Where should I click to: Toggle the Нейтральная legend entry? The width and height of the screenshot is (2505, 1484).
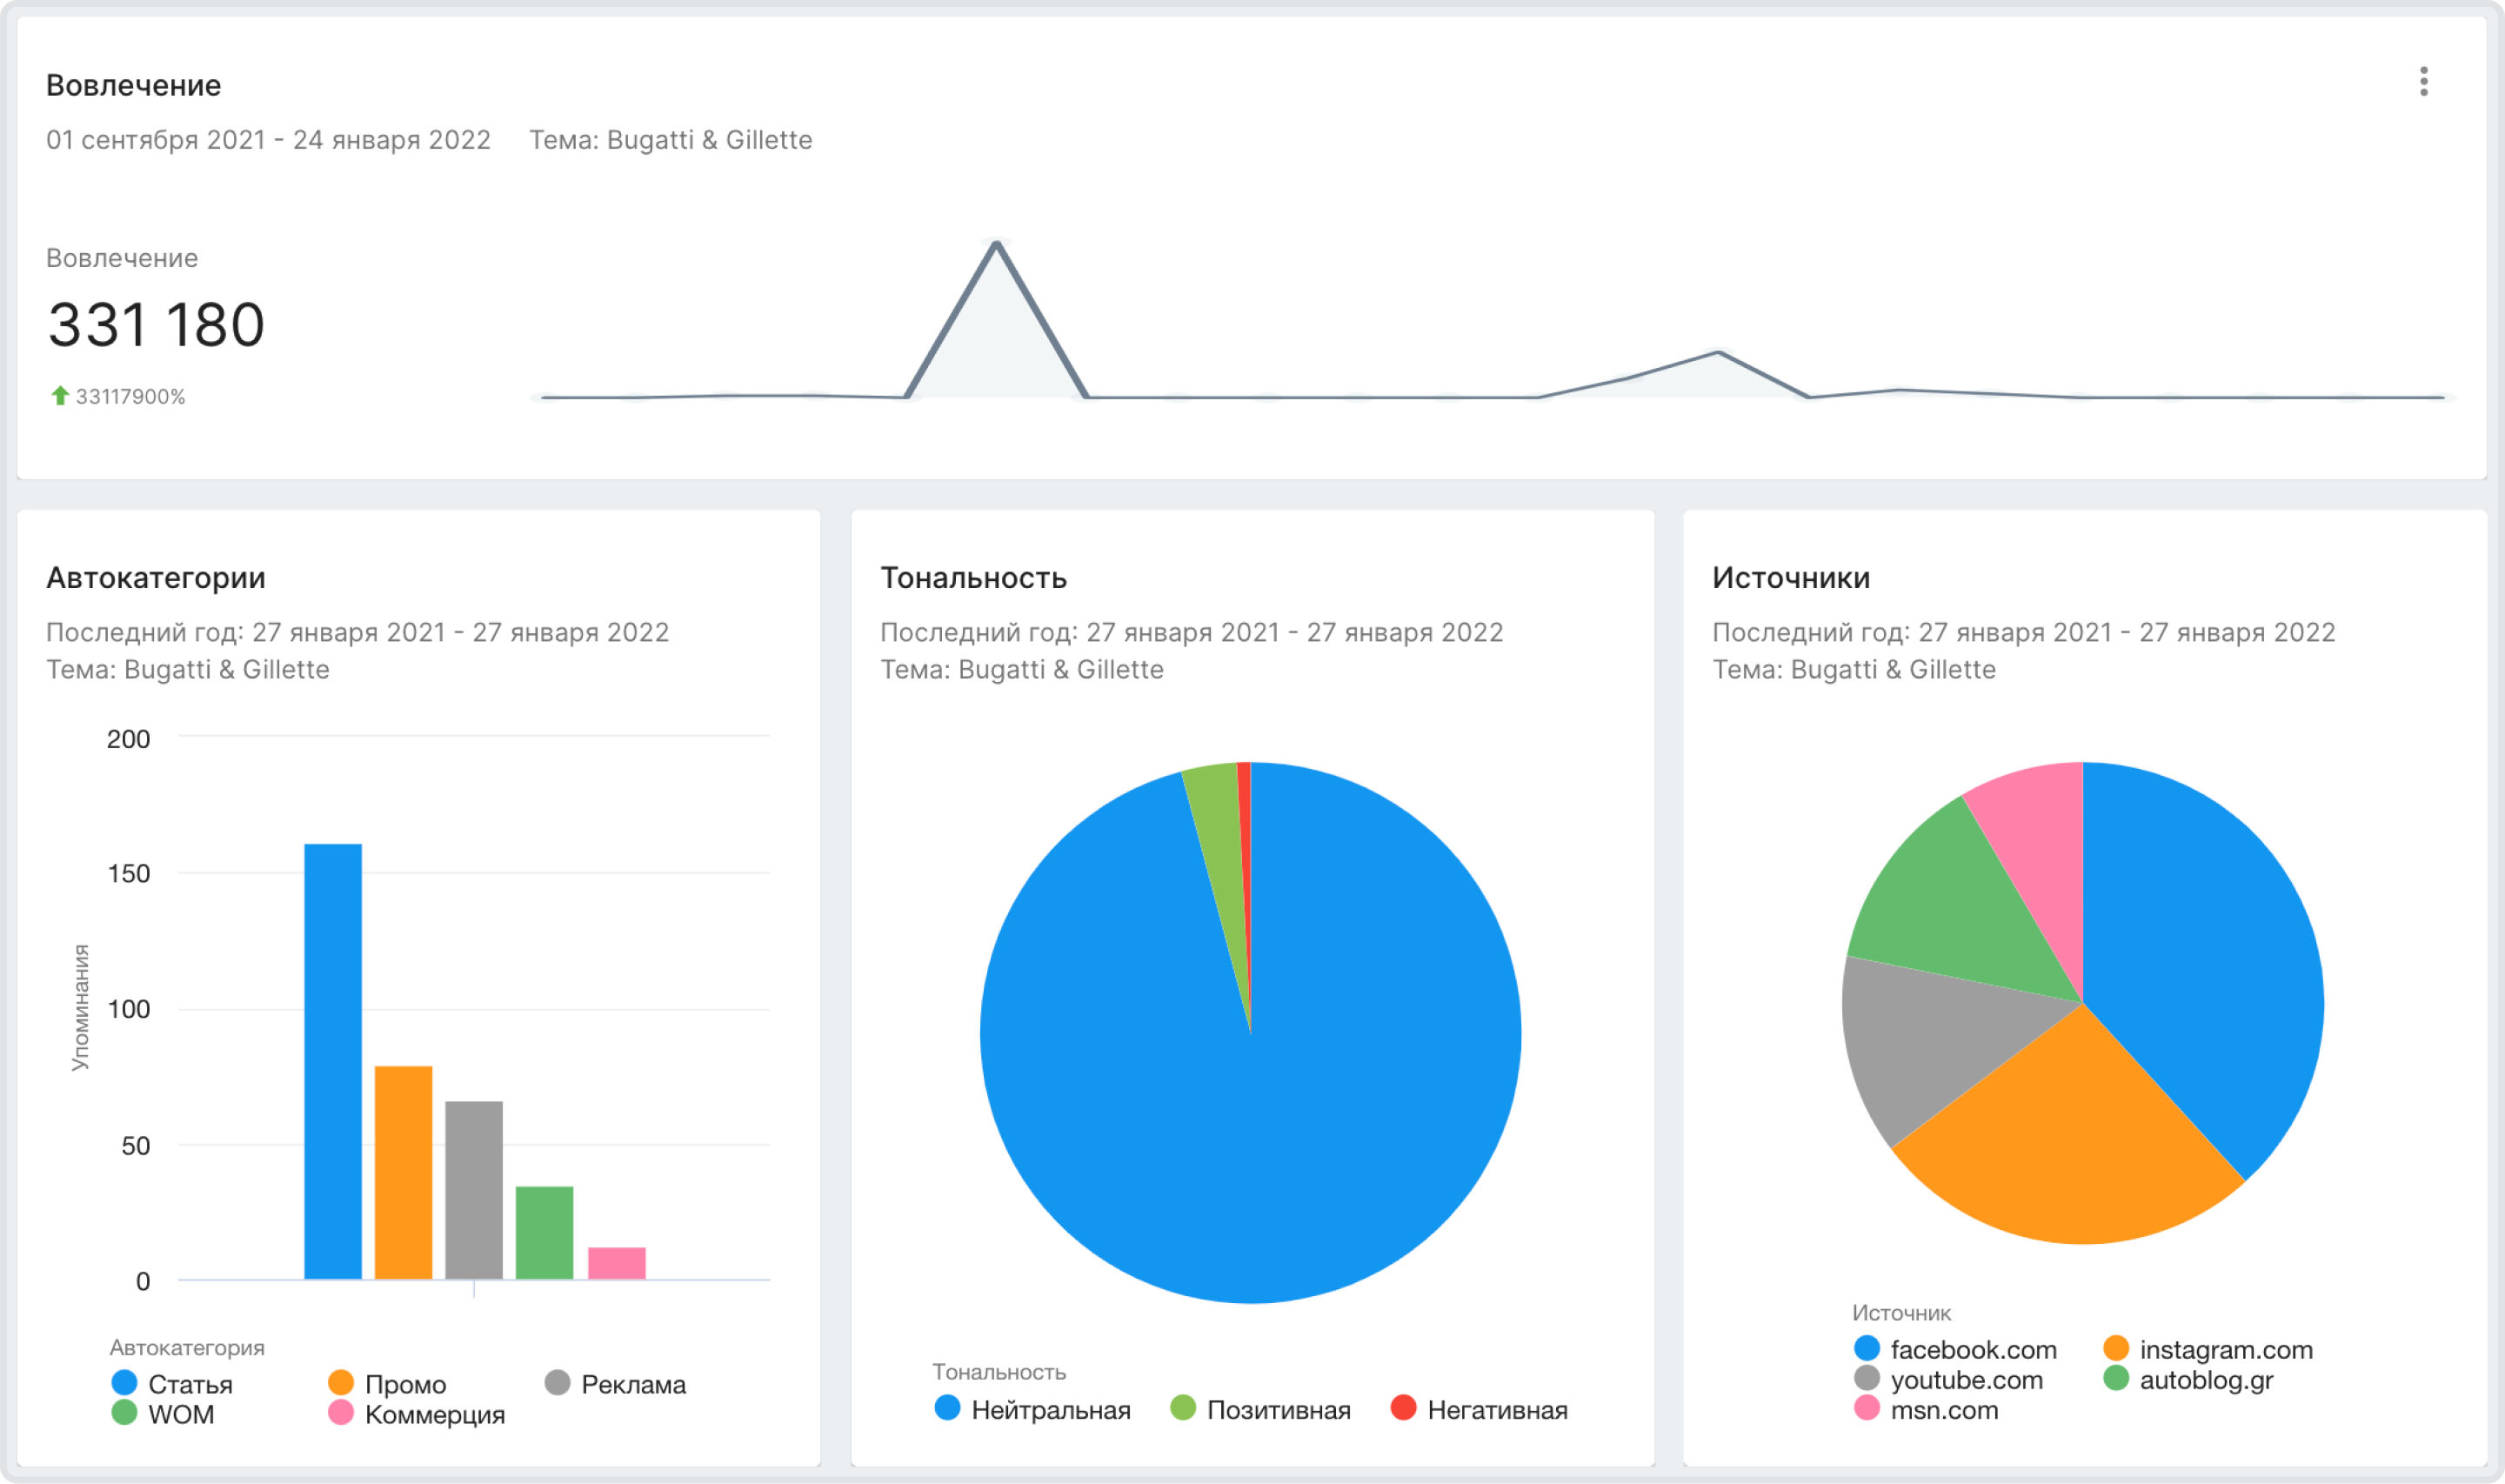(x=1032, y=1409)
